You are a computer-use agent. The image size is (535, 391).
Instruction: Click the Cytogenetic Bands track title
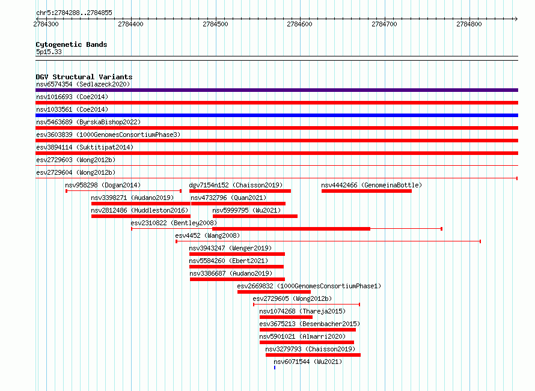[72, 44]
